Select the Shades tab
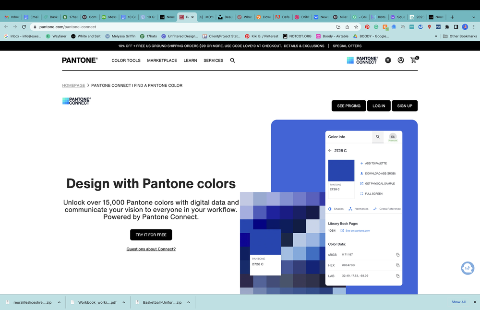Viewport: 480px width, 310px height. pos(336,209)
